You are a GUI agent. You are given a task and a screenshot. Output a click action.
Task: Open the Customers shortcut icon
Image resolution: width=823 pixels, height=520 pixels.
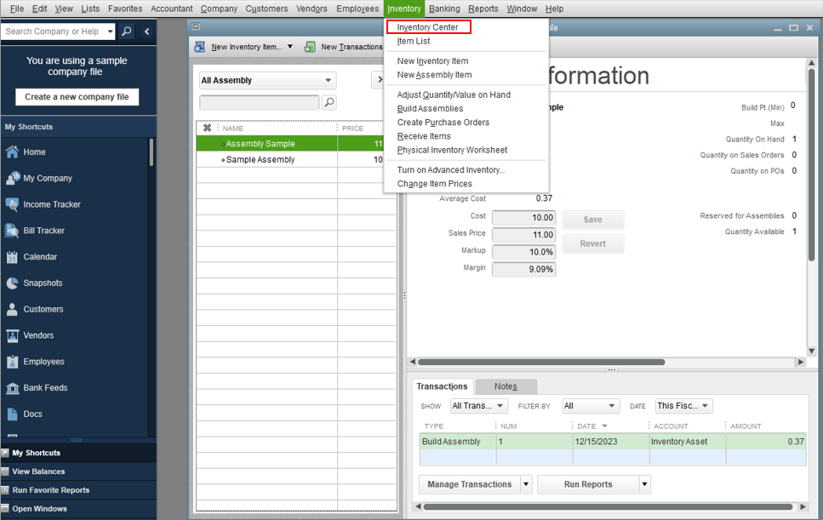point(12,310)
